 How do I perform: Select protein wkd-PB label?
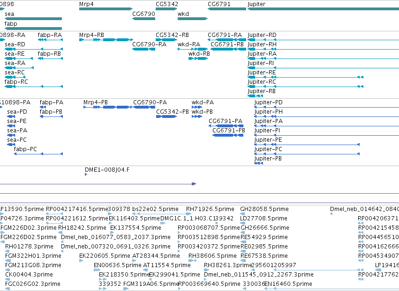202,112
